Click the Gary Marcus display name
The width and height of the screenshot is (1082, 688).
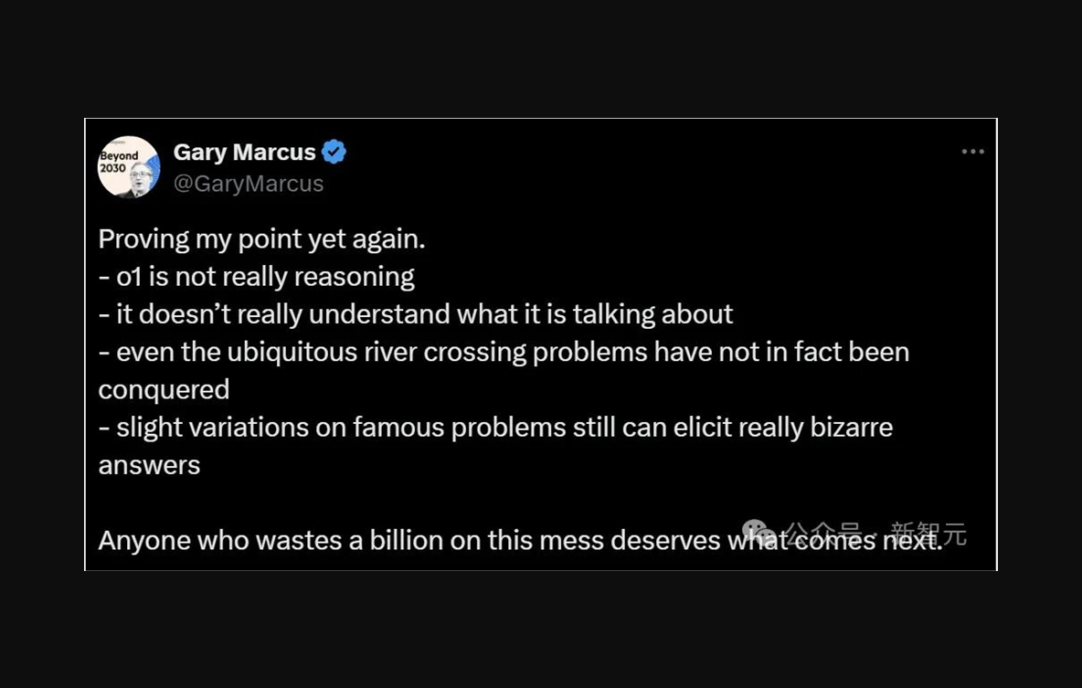(244, 152)
